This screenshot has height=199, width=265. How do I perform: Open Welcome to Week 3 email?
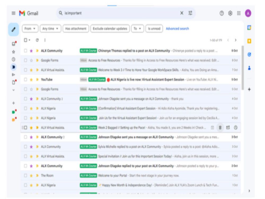click(130, 70)
